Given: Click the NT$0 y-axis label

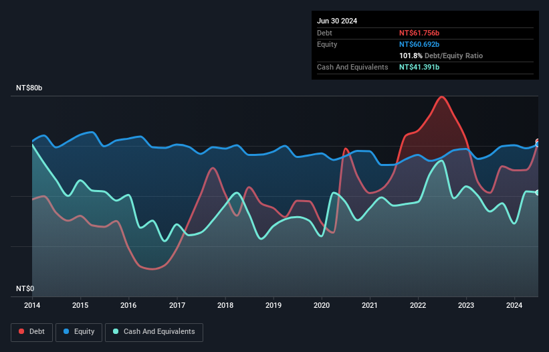Looking at the screenshot, I should coord(25,288).
